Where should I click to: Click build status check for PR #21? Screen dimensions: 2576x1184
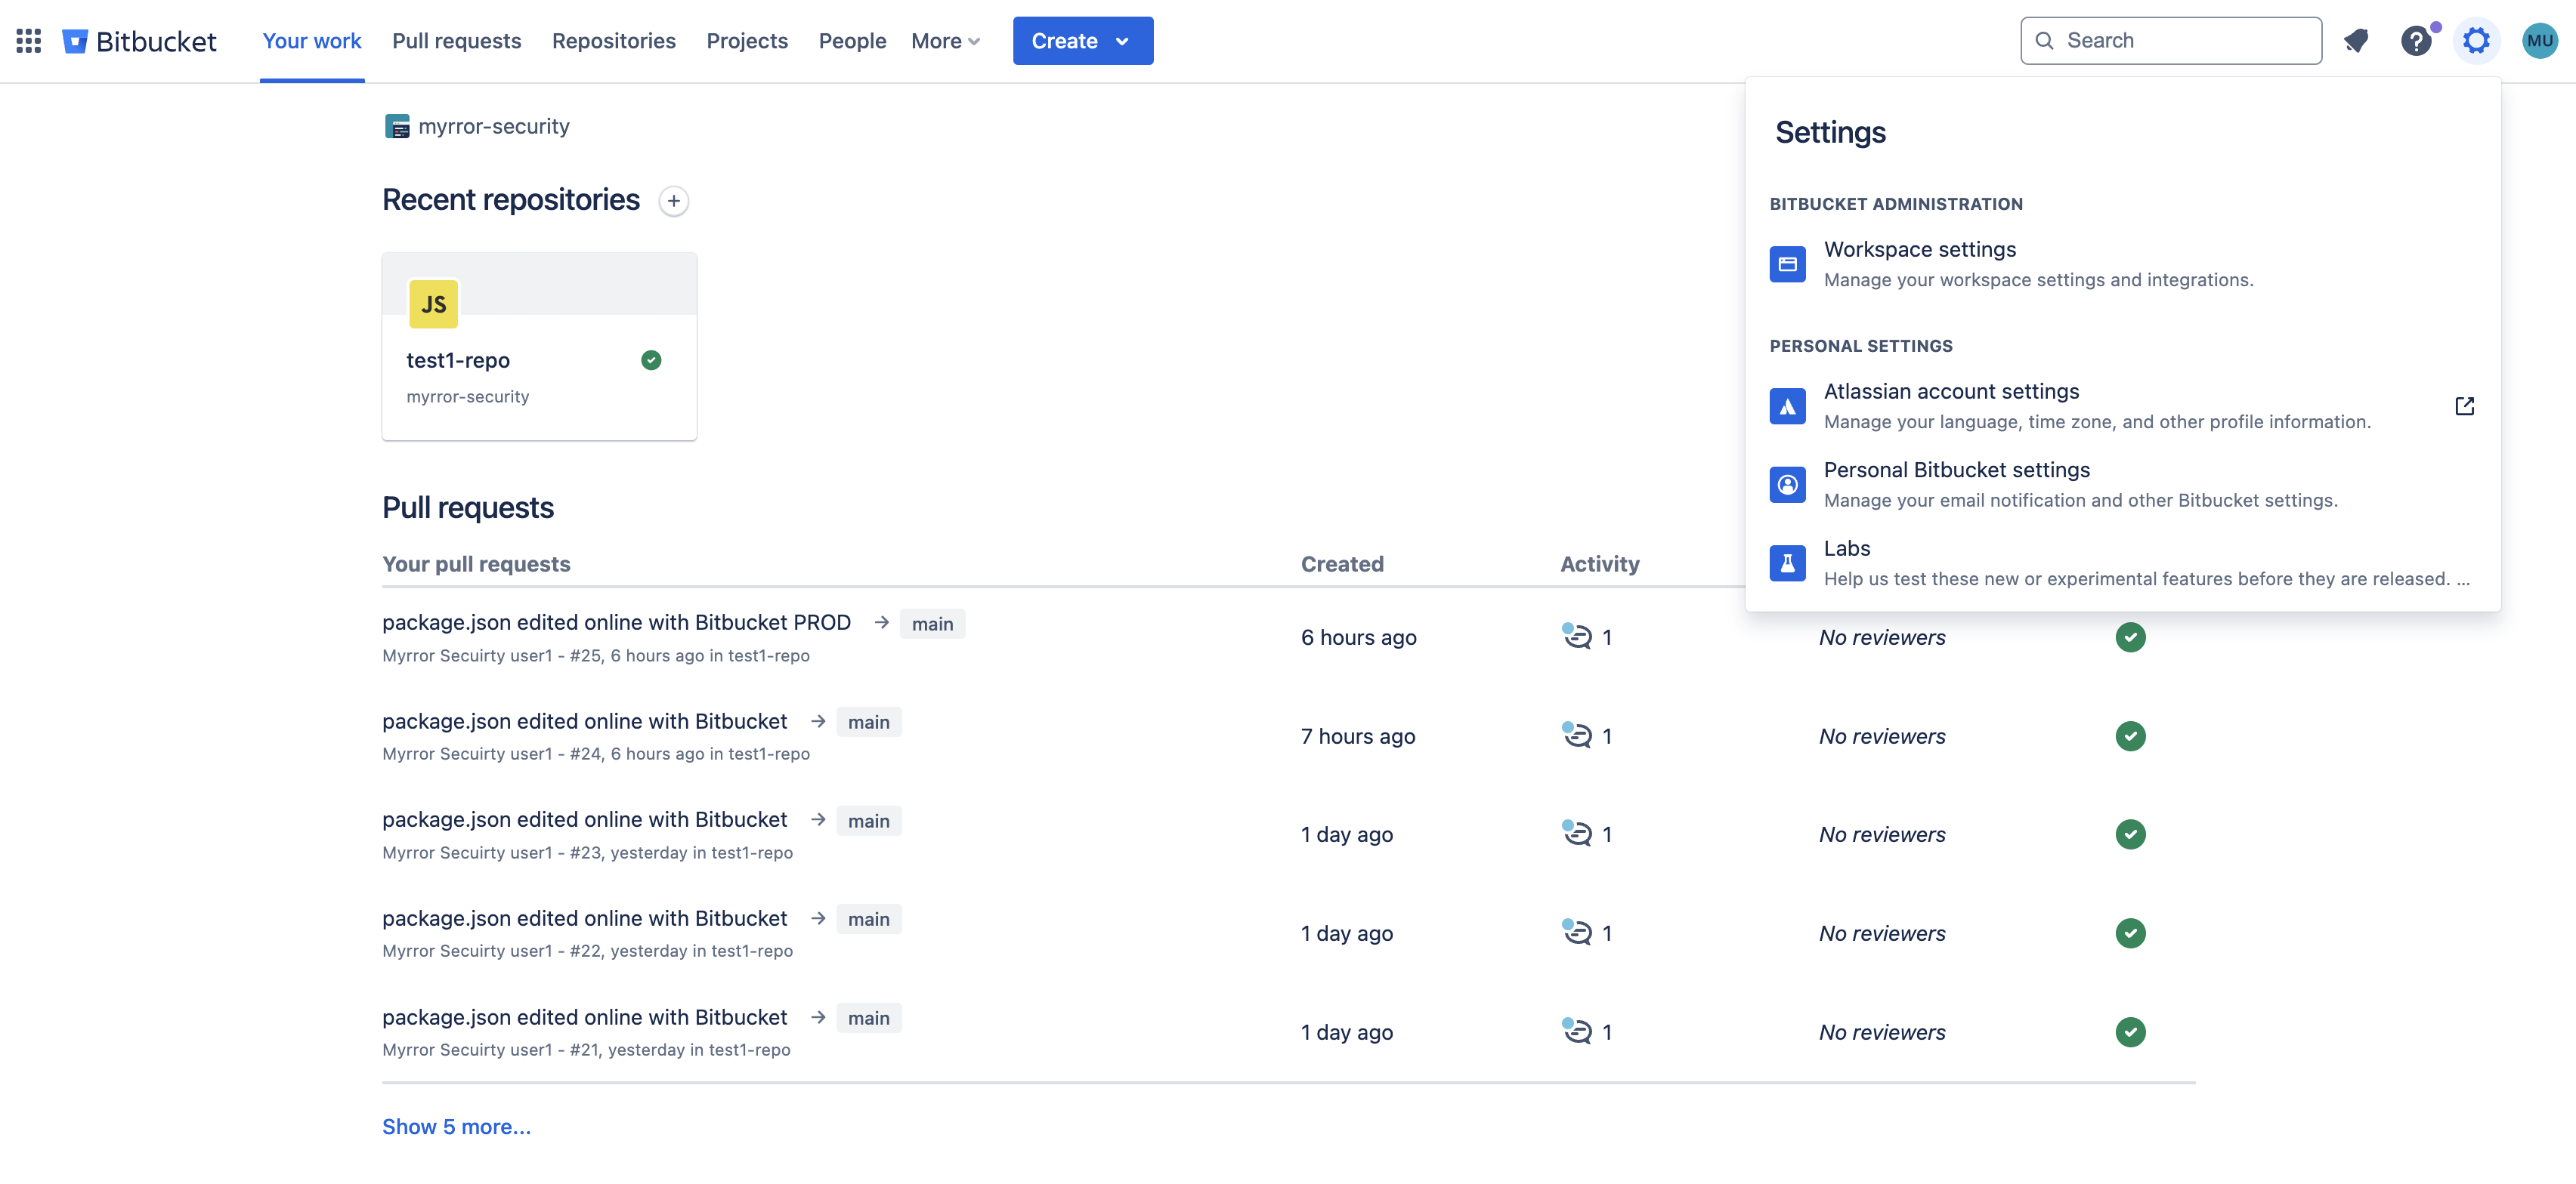(x=2130, y=1032)
